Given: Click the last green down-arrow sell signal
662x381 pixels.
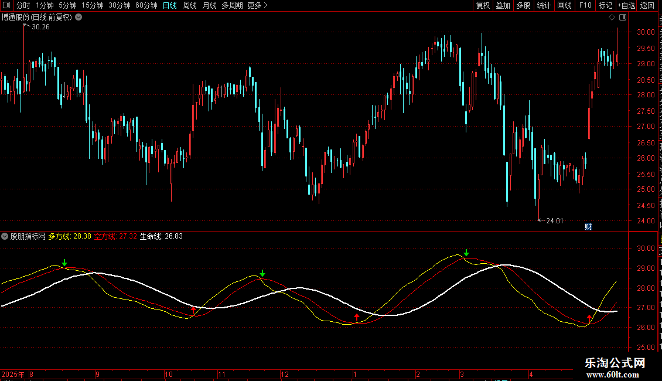Looking at the screenshot, I should click(466, 253).
